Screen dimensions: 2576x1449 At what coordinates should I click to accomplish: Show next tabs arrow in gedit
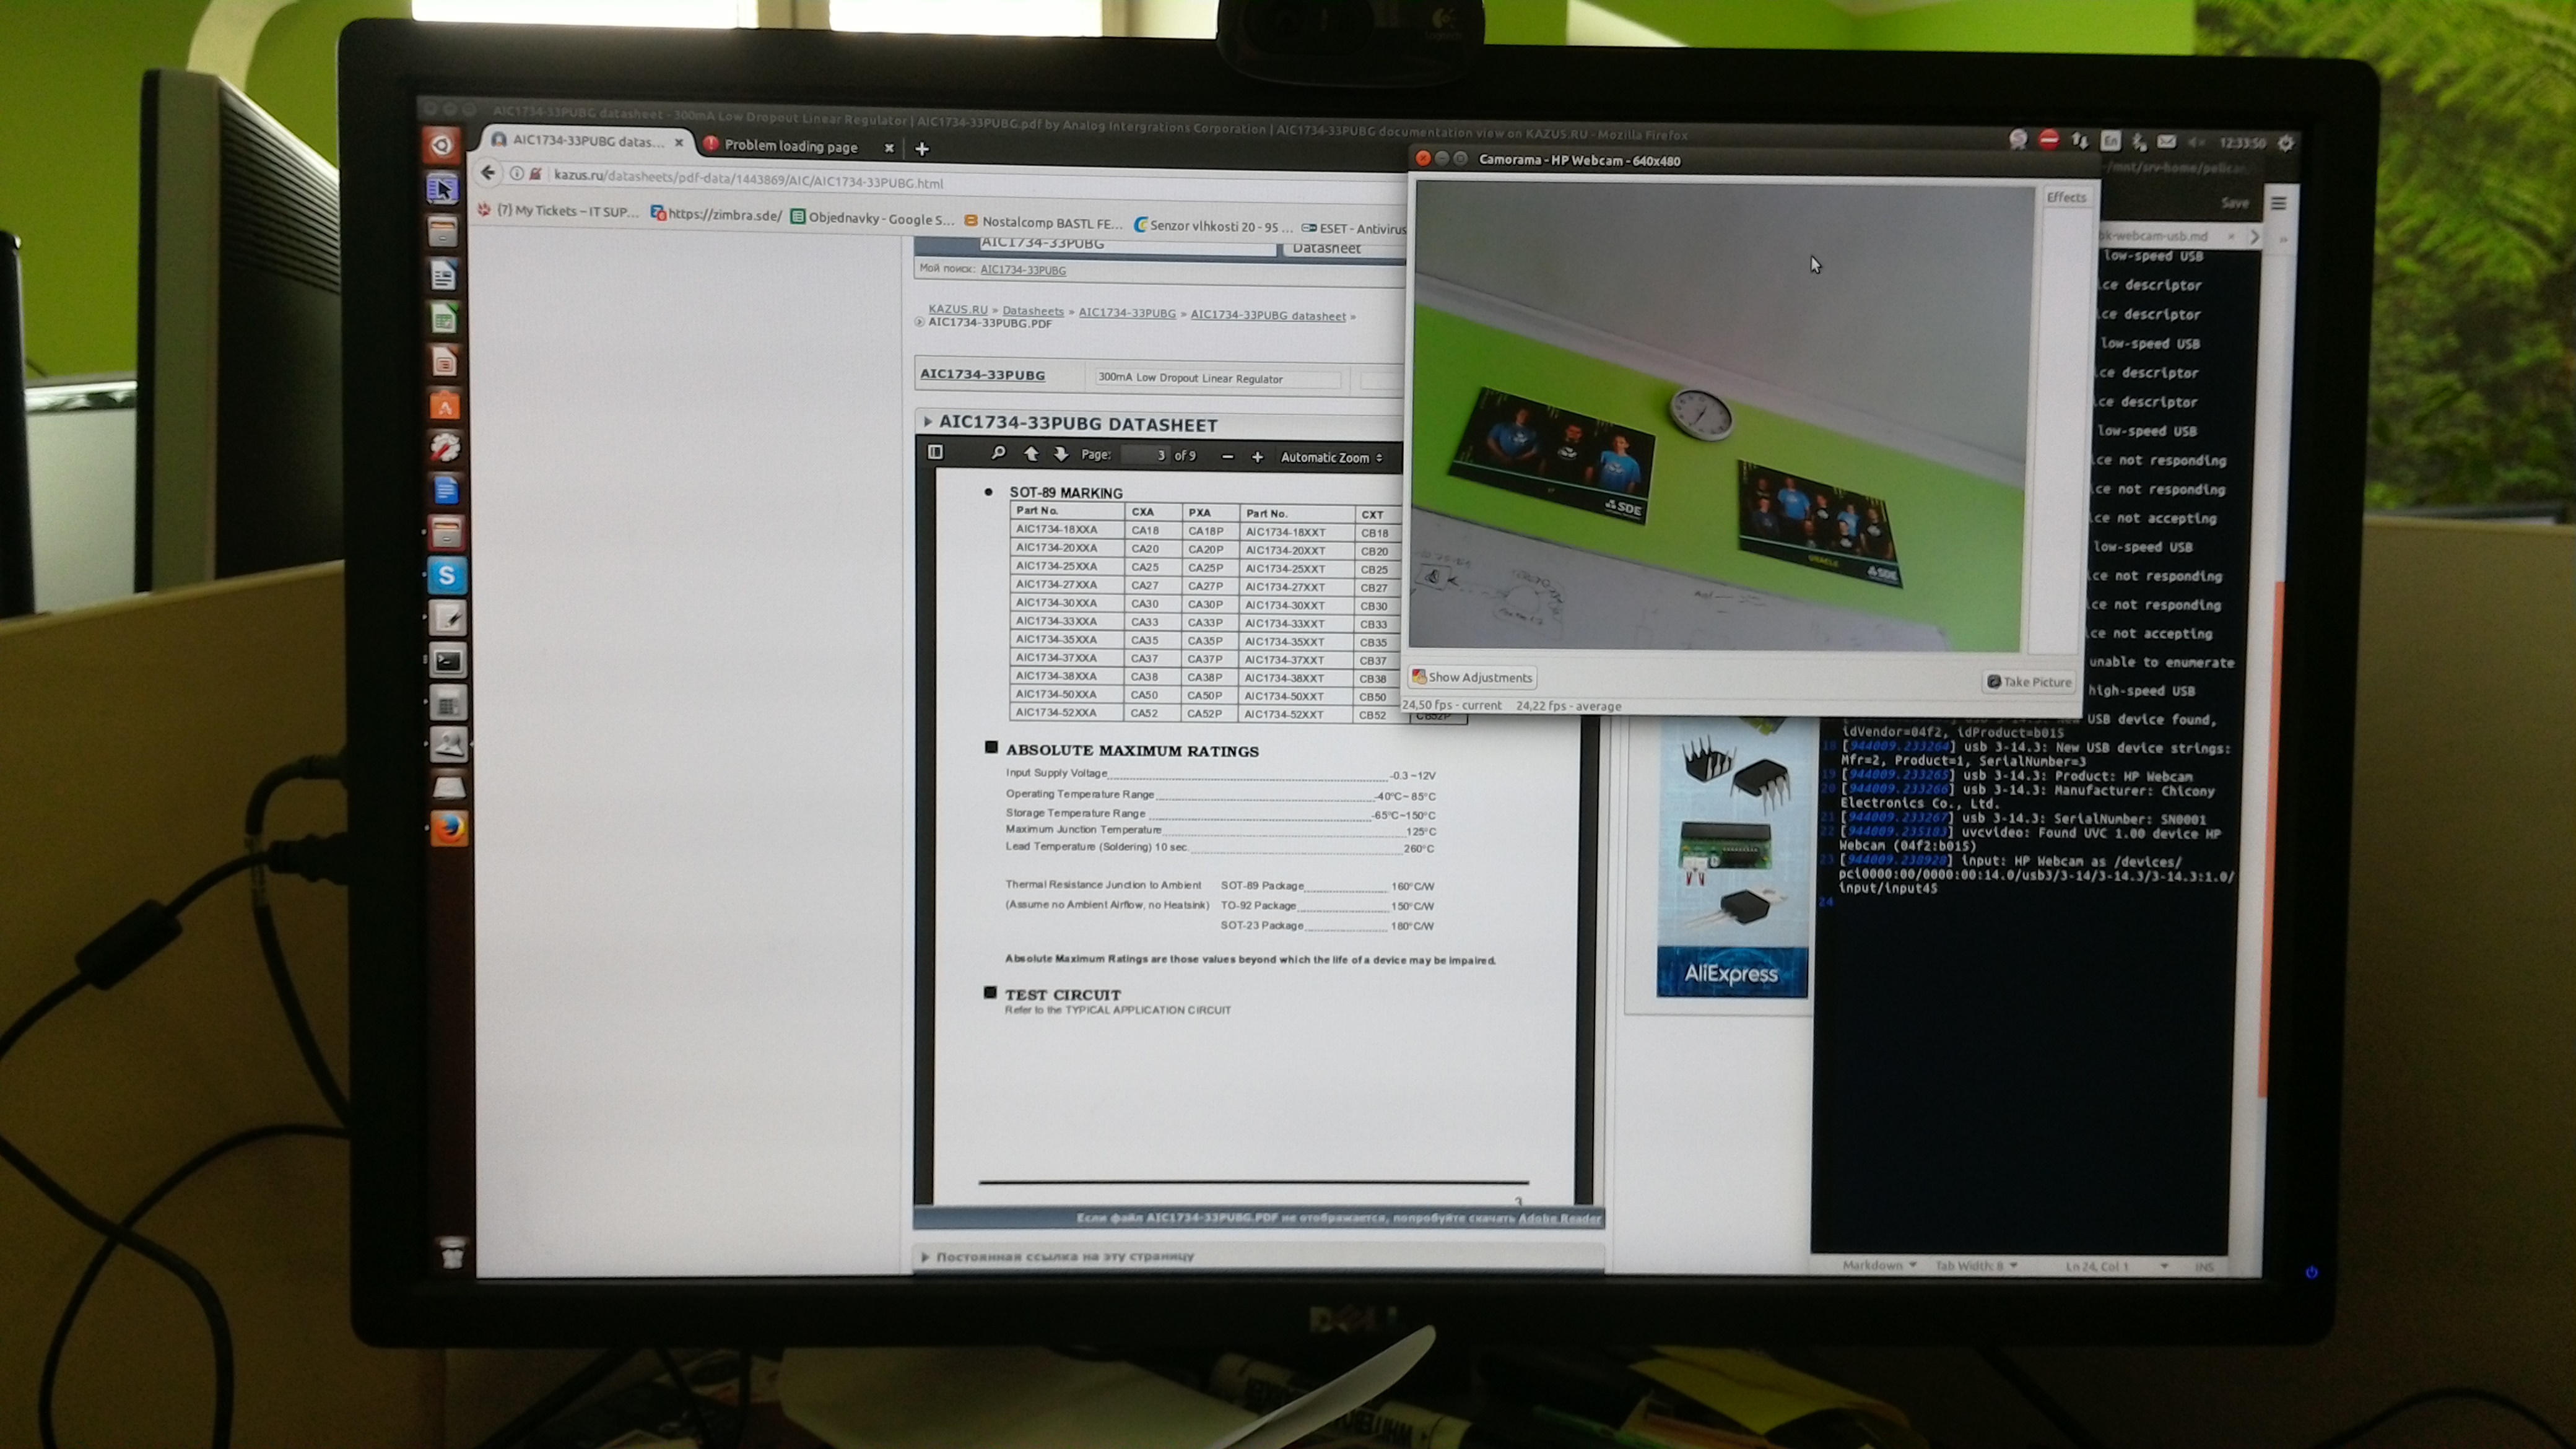2255,237
